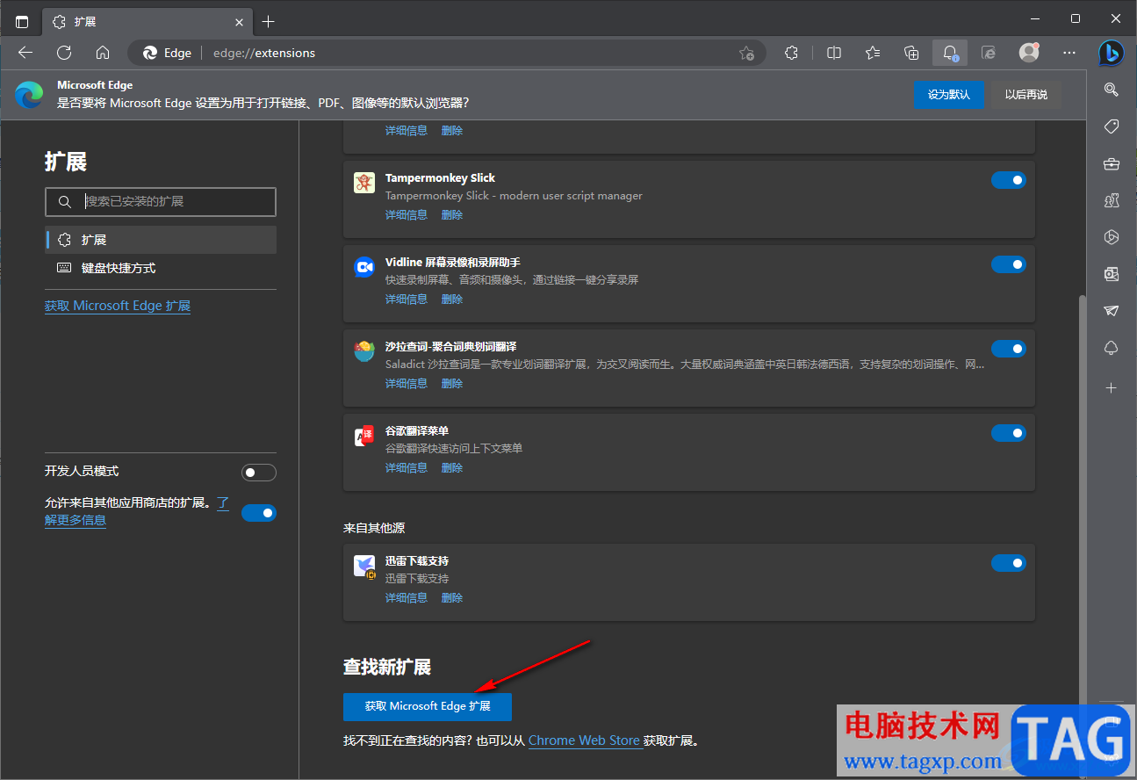Disable the Vidline screen recorder toggle

pos(1009,264)
